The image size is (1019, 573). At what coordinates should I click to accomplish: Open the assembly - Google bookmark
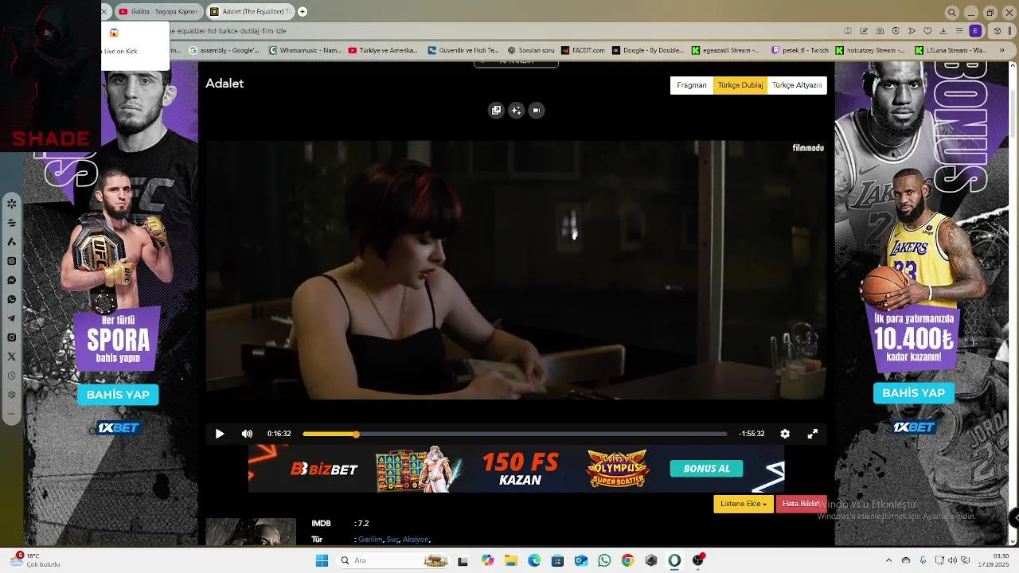pos(224,50)
